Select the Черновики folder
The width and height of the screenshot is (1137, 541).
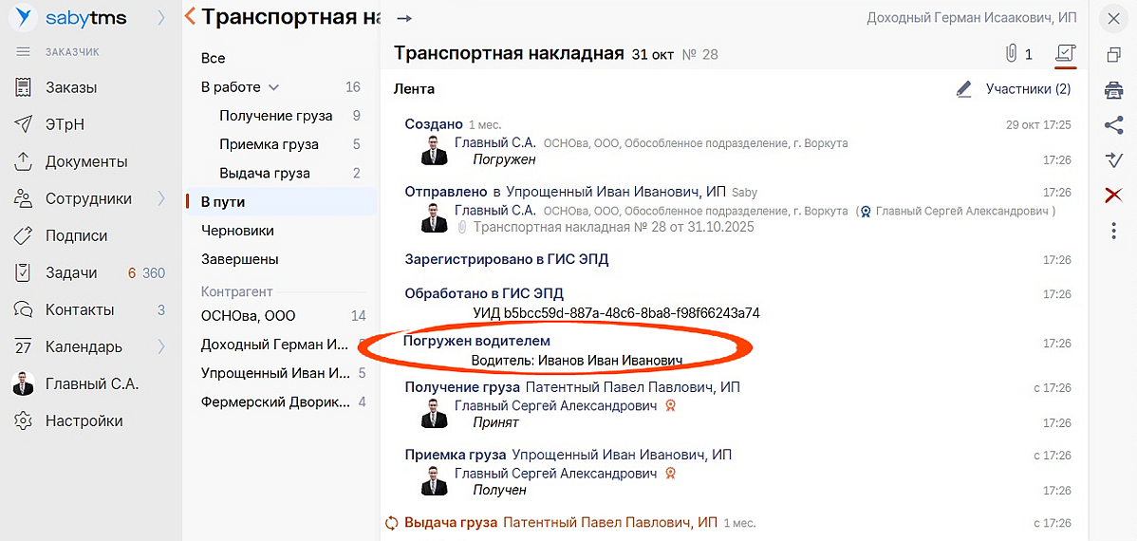tap(237, 231)
